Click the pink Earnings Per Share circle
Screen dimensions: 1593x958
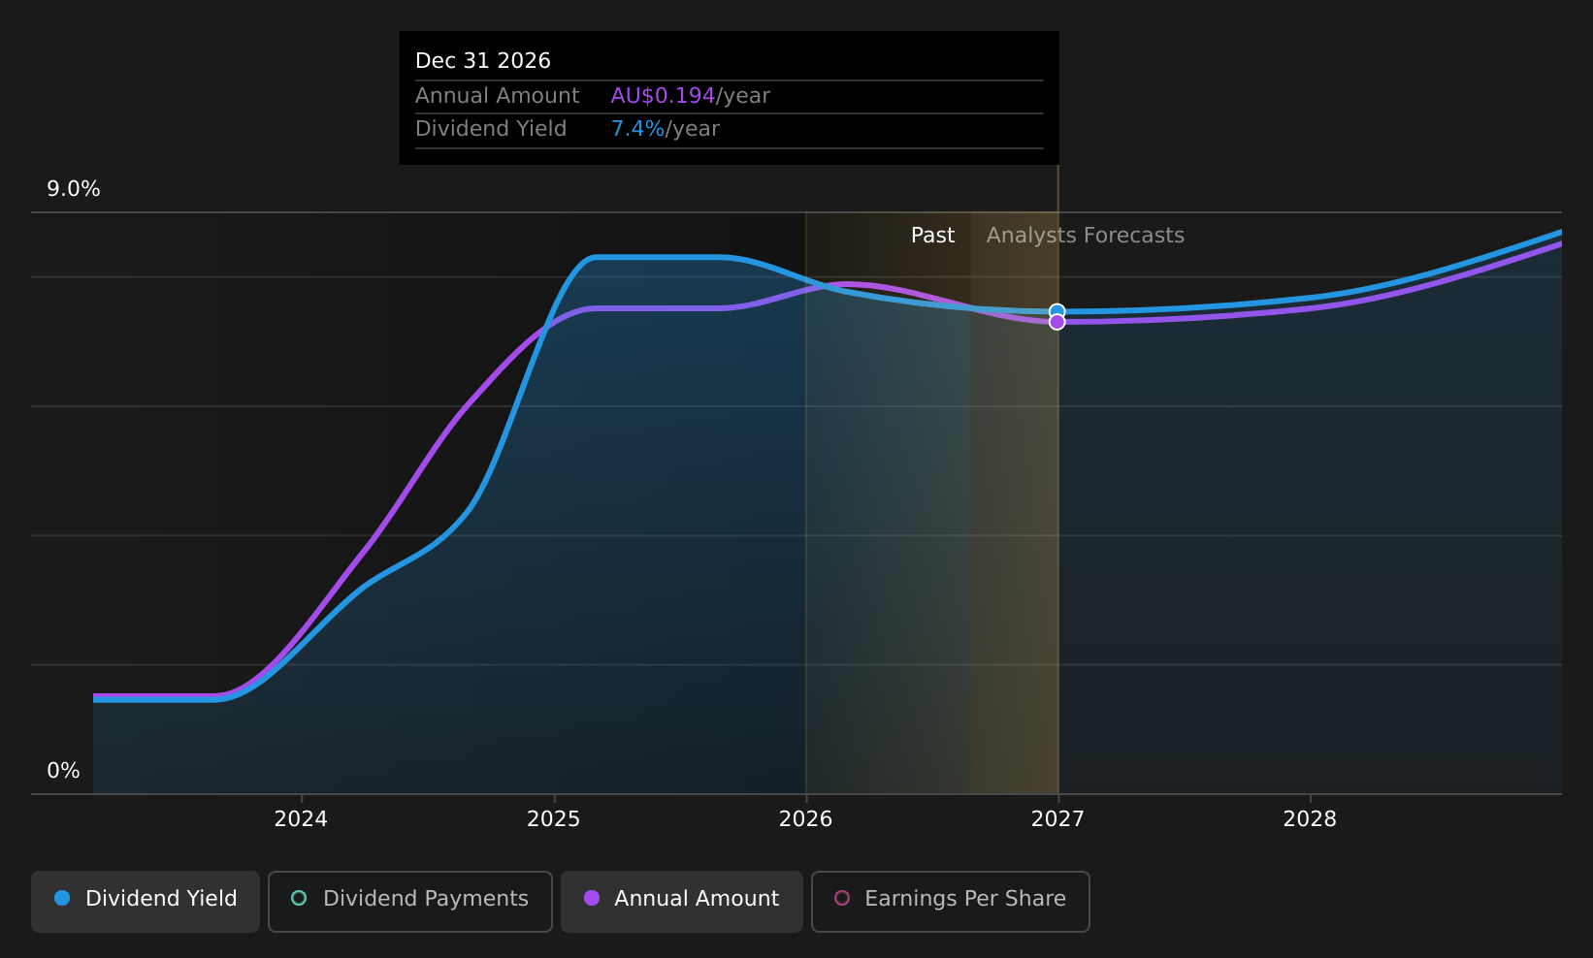click(x=842, y=898)
